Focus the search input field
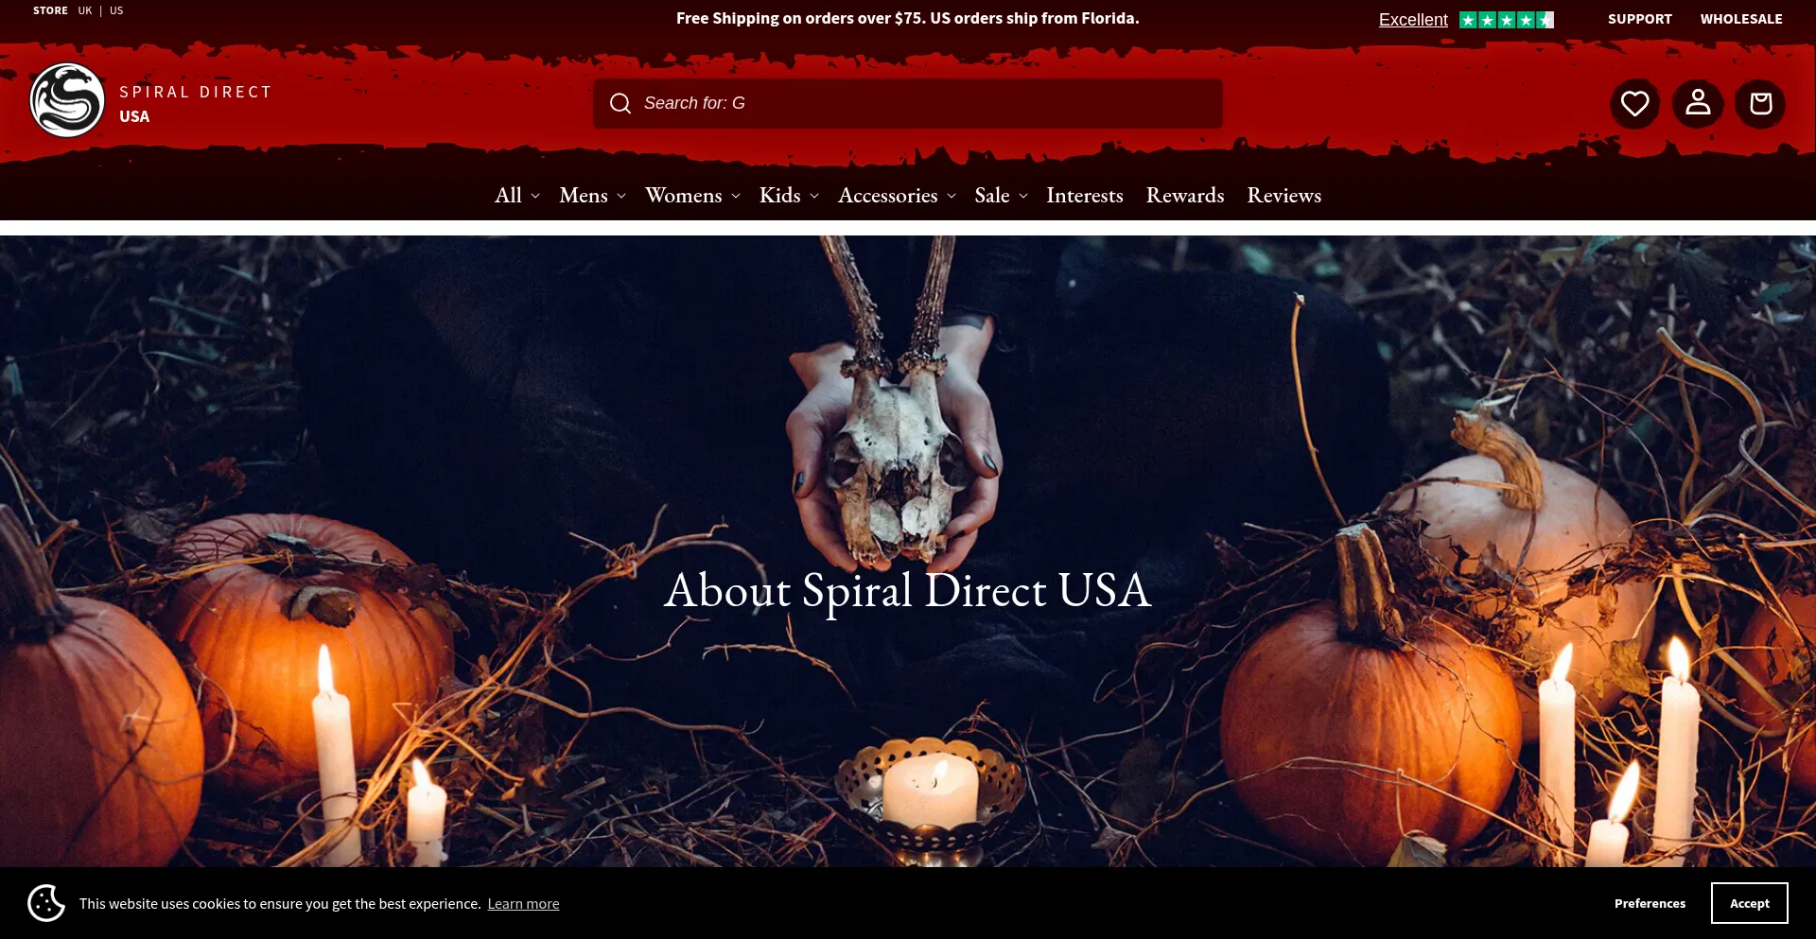 [x=908, y=103]
